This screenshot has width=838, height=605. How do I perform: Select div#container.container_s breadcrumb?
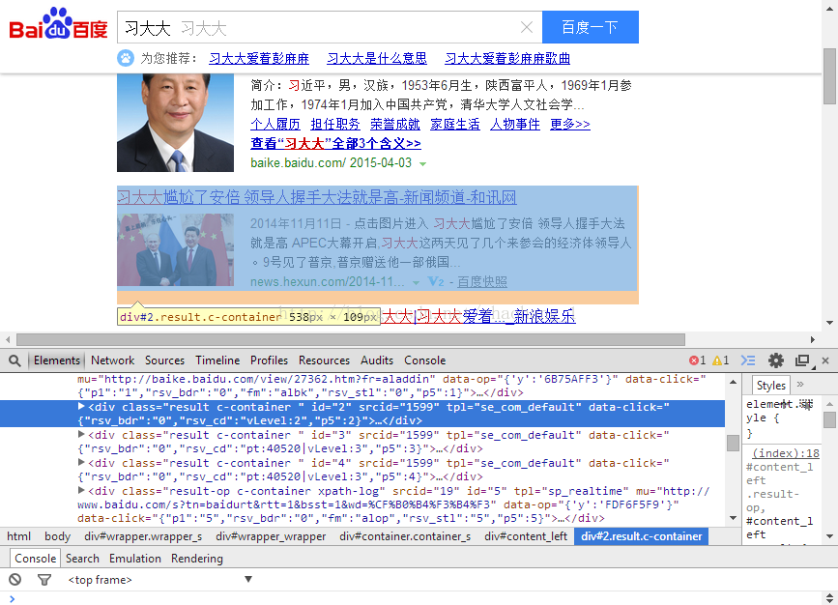405,536
